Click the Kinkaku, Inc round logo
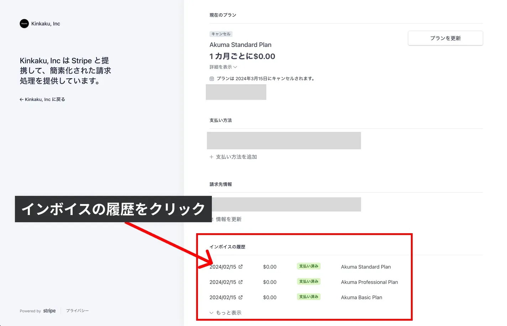Viewport: 507px width, 326px height. (x=24, y=23)
